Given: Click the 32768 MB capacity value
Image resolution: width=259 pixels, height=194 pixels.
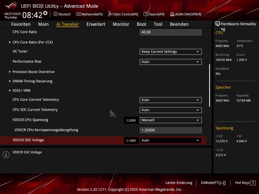Looking at the screenshot, I should pos(244,101).
